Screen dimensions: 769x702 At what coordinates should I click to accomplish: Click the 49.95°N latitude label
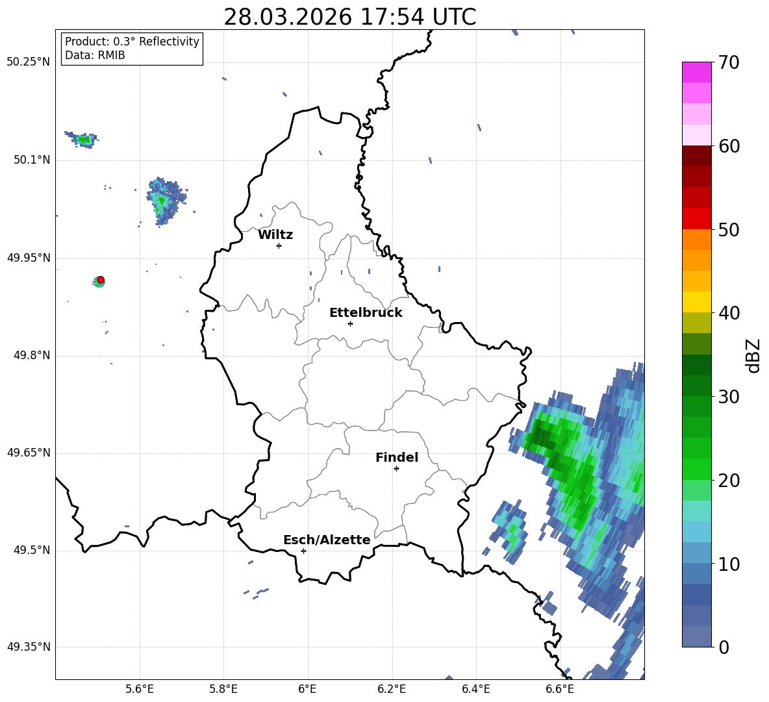click(x=29, y=258)
